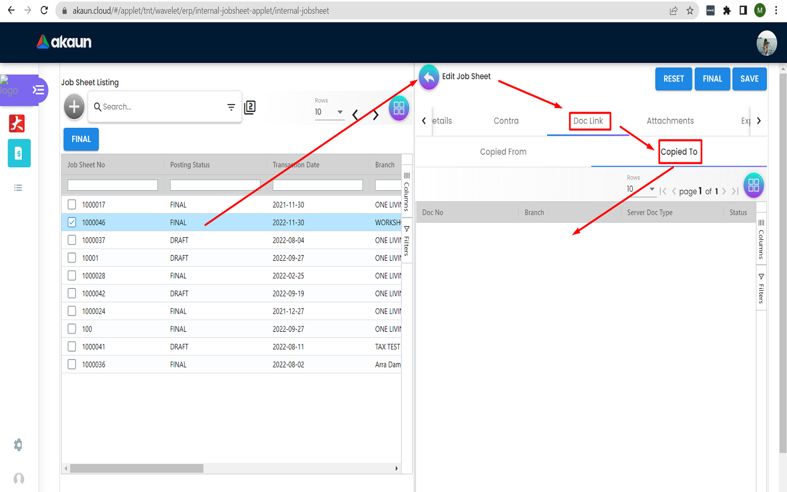This screenshot has height=492, width=787.
Task: Open the grid view icon in listing header
Action: (399, 108)
